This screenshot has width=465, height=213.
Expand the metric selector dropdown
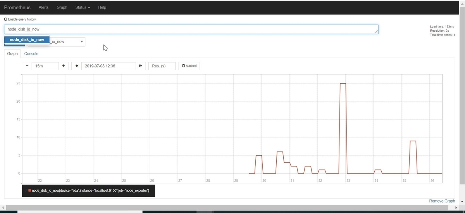pos(82,41)
